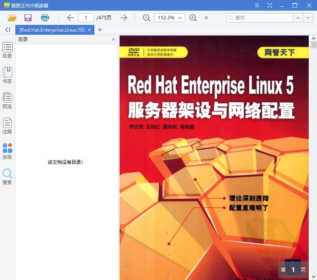Open the 书签 bookmarks sidebar panel
The height and width of the screenshot is (280, 317).
pos(7,75)
